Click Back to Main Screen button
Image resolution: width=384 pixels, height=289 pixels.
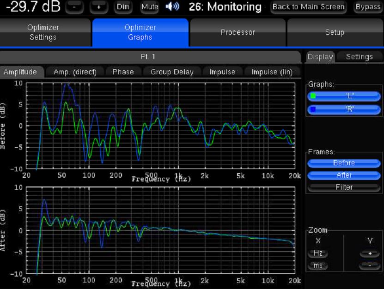point(308,7)
